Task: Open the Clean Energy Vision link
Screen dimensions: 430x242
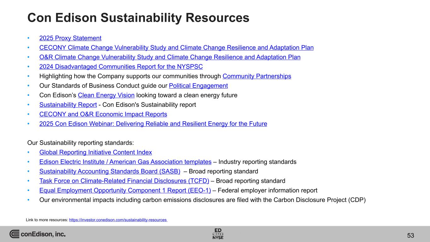Action: (x=106, y=95)
